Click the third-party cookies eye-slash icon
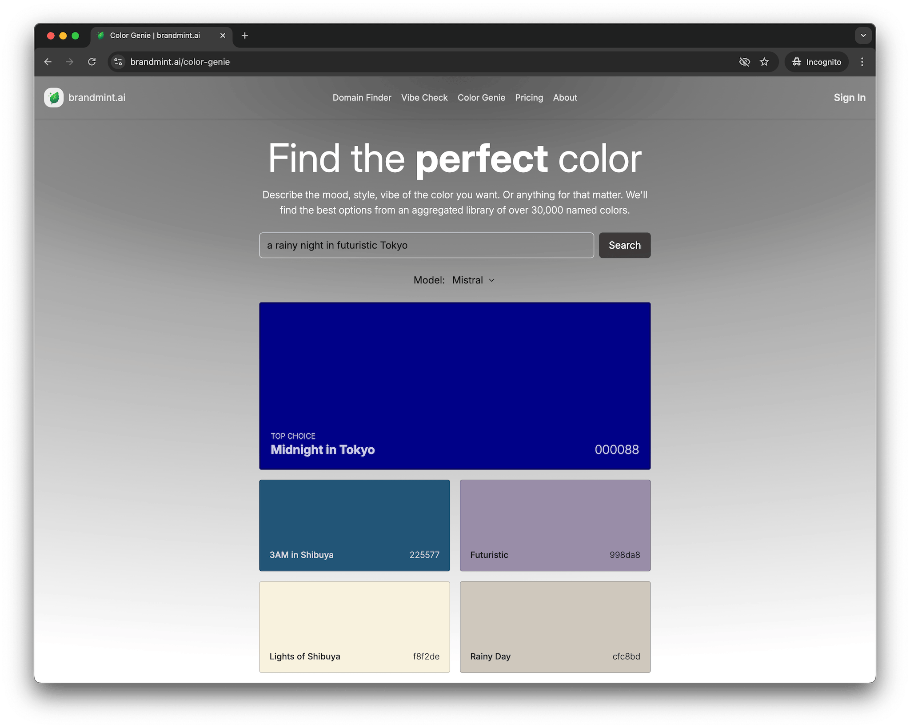This screenshot has width=910, height=728. coord(744,62)
